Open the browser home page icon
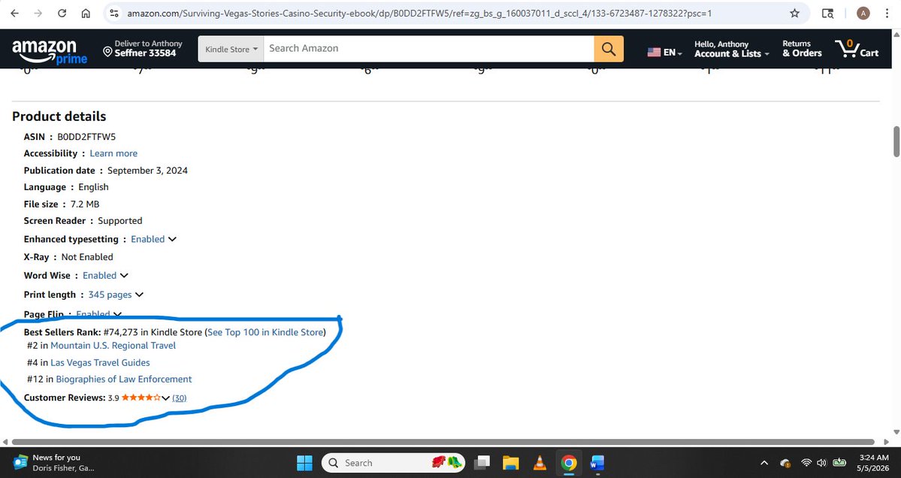The height and width of the screenshot is (478, 901). (x=86, y=14)
